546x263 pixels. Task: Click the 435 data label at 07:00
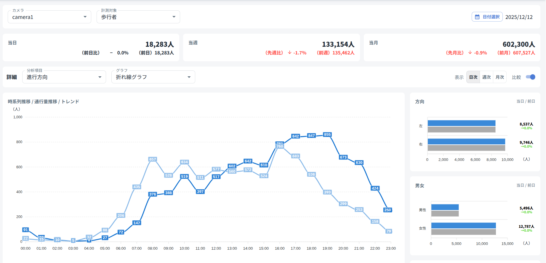(x=137, y=187)
